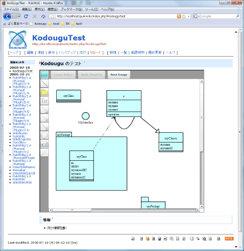Image resolution: width=244 pixels, height=251 pixels.
Task: Open the ファイル menu
Action: (11, 9)
